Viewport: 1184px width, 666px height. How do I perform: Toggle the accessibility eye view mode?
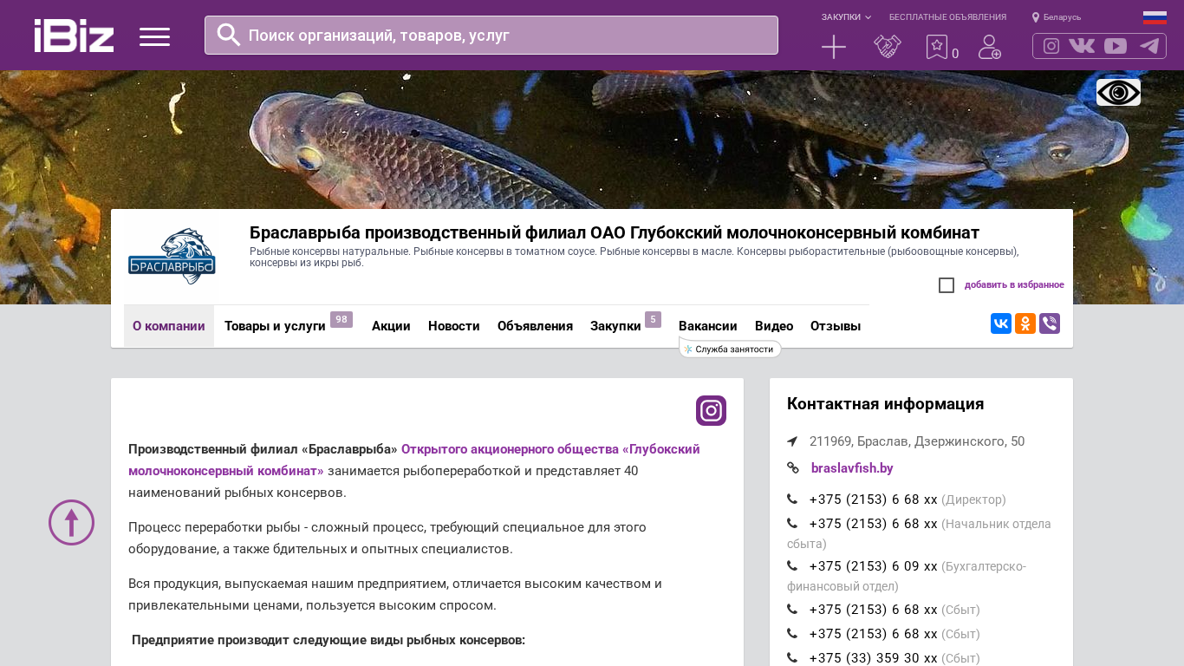pyautogui.click(x=1118, y=92)
